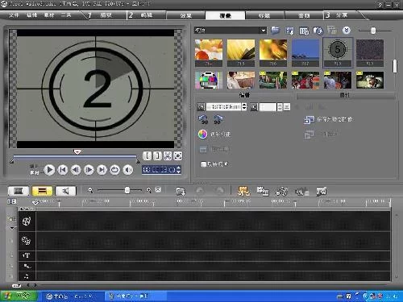Play the countdown clip in the preview

click(49, 170)
